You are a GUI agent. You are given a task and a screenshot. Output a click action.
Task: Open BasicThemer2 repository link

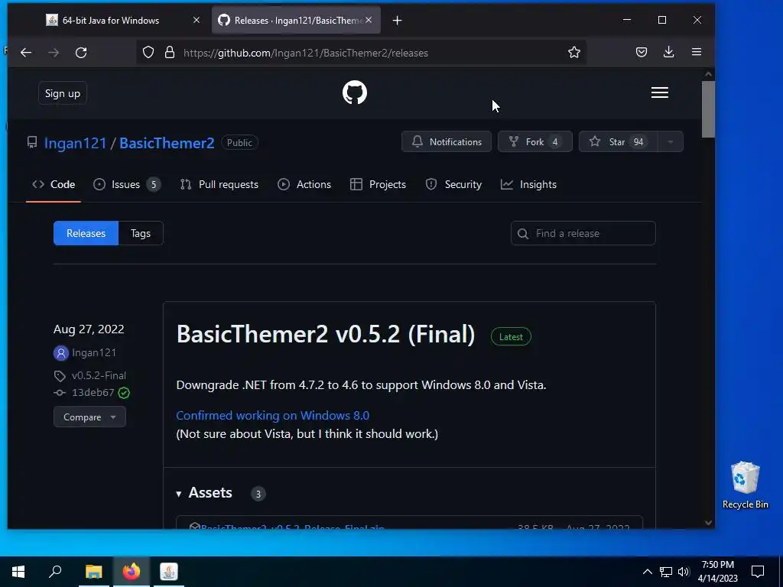tap(167, 143)
